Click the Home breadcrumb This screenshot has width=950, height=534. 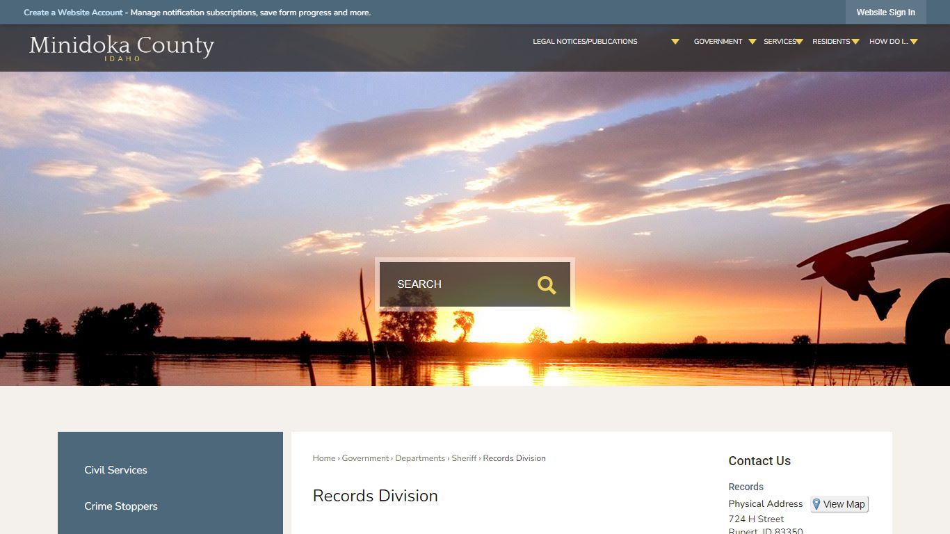(x=324, y=458)
